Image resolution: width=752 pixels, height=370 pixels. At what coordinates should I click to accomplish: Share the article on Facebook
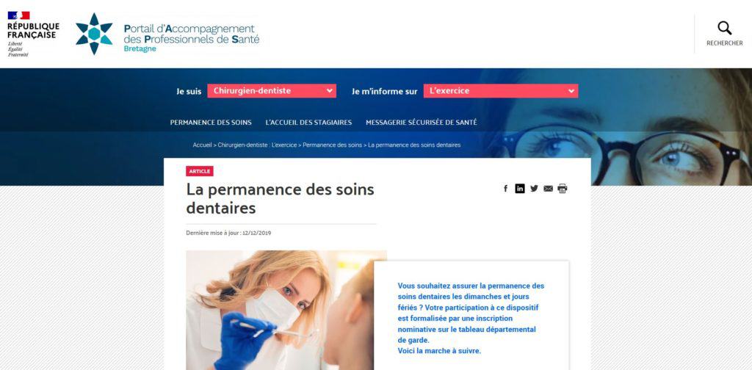pyautogui.click(x=505, y=189)
